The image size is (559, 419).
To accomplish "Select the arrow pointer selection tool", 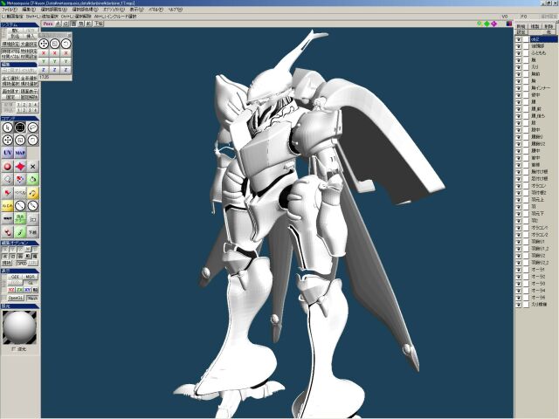I will point(7,127).
